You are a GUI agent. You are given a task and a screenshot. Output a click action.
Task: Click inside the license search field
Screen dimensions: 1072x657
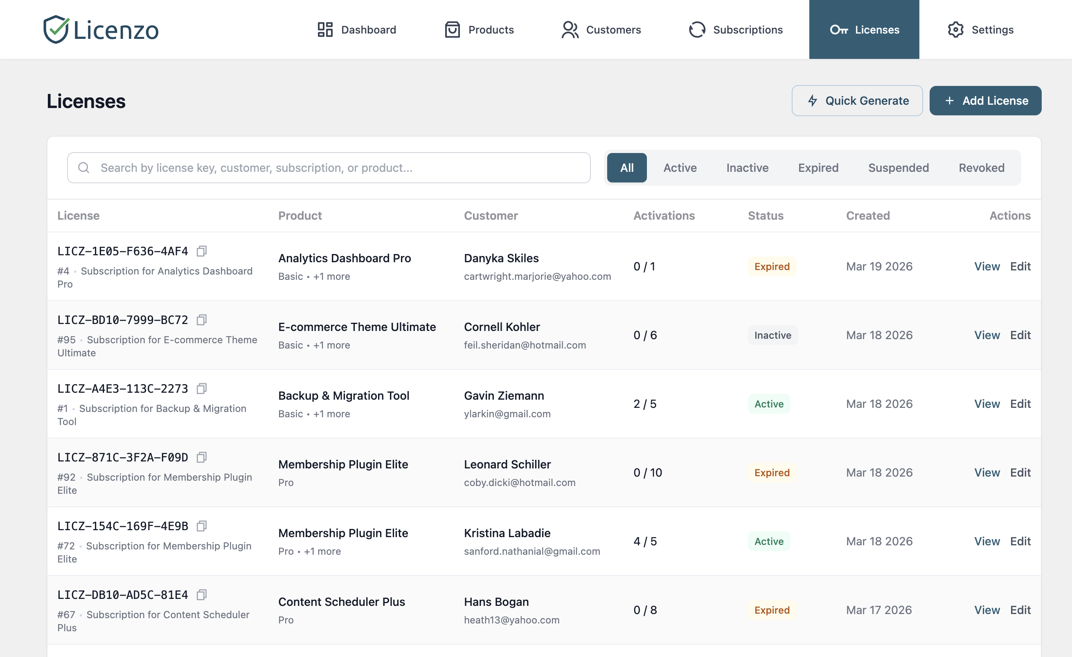304,167
